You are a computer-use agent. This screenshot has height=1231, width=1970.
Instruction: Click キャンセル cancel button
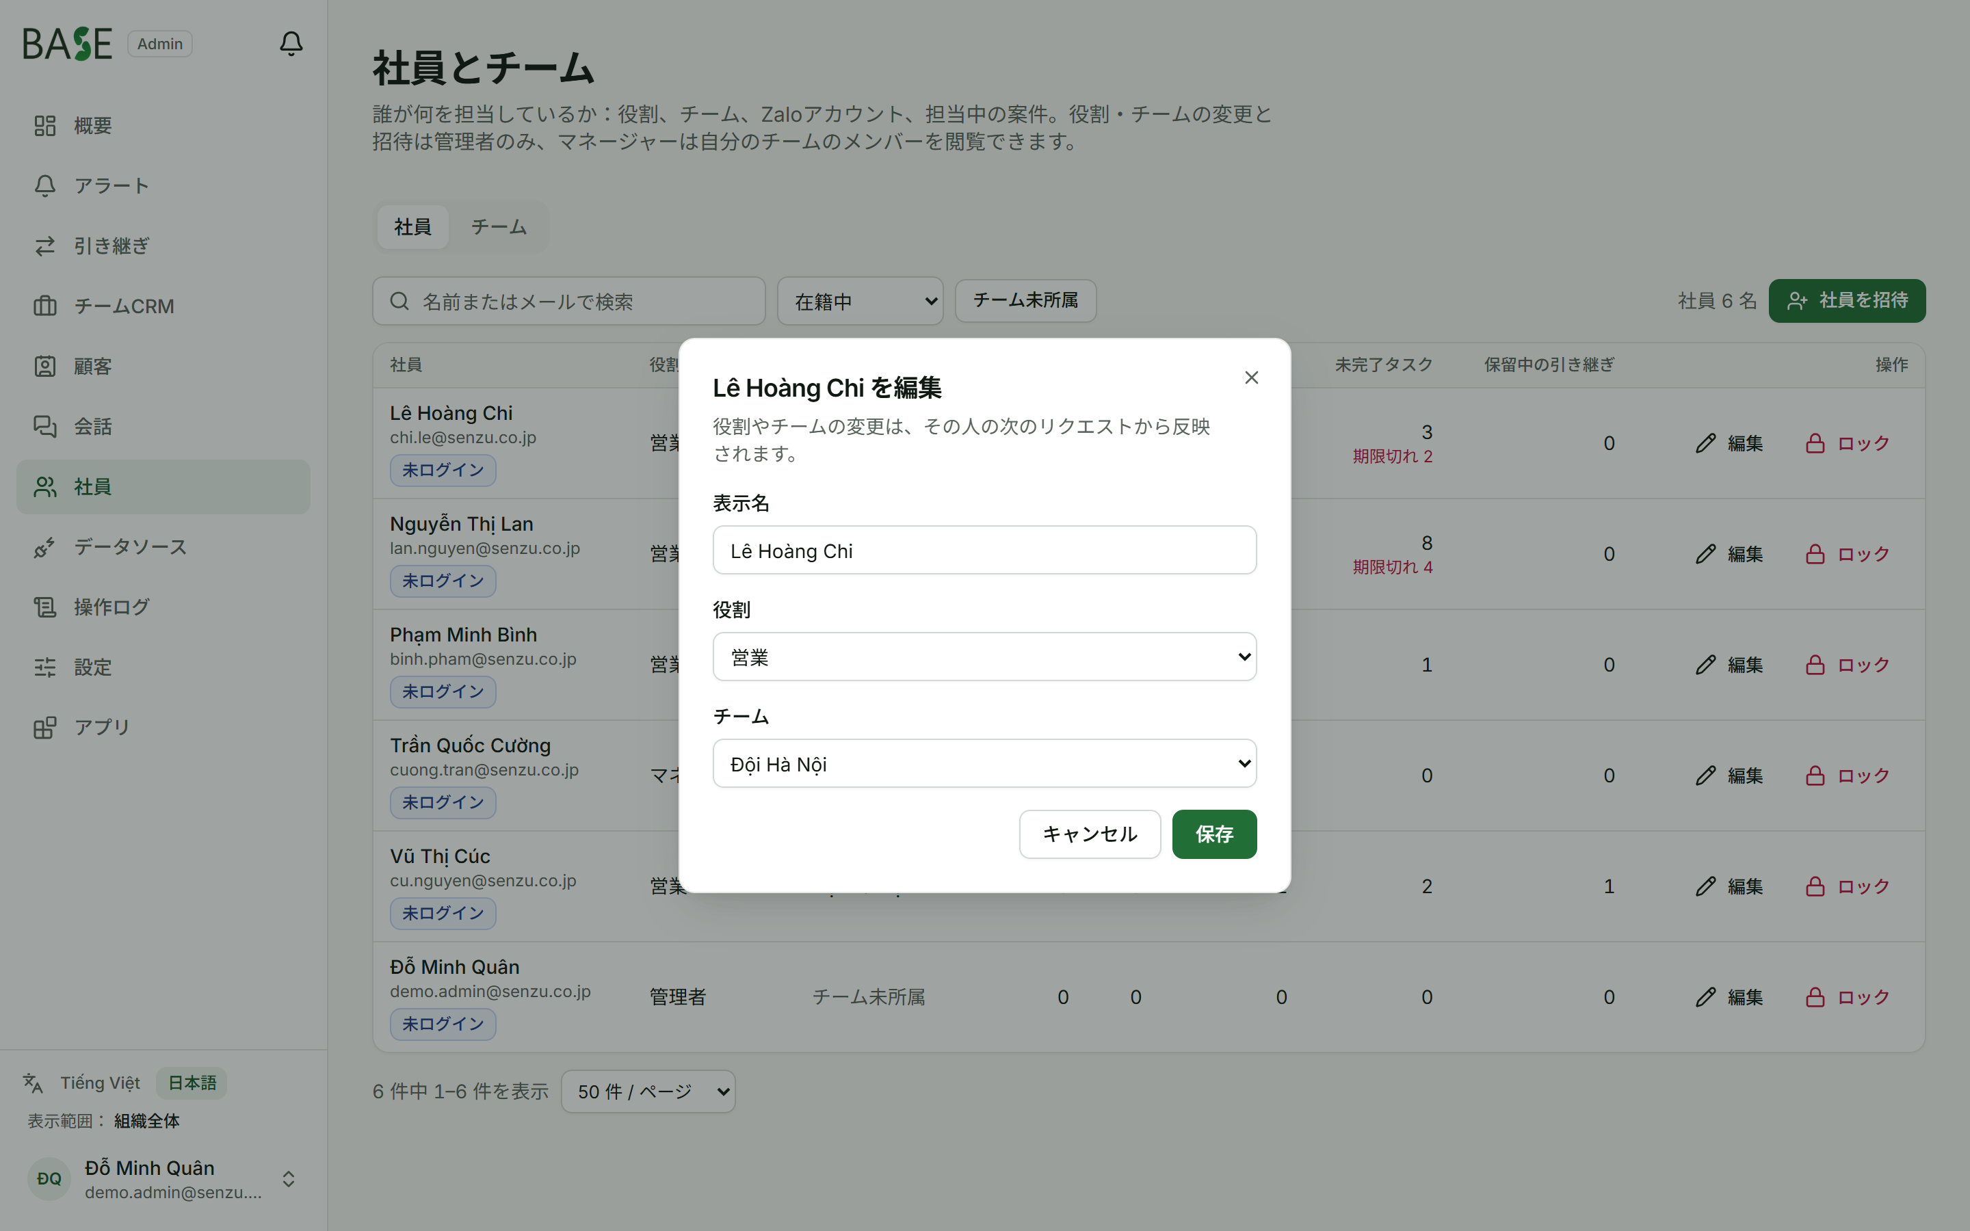pyautogui.click(x=1090, y=834)
